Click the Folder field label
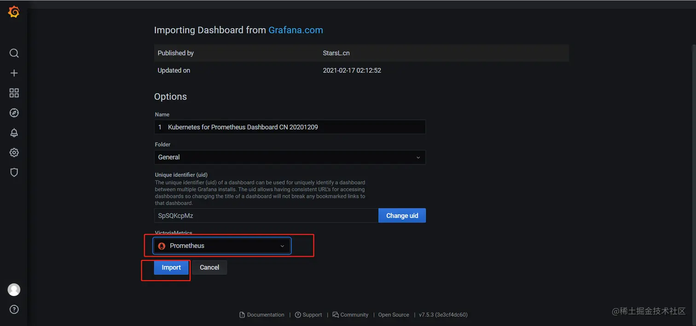Image resolution: width=696 pixels, height=326 pixels. pyautogui.click(x=162, y=145)
